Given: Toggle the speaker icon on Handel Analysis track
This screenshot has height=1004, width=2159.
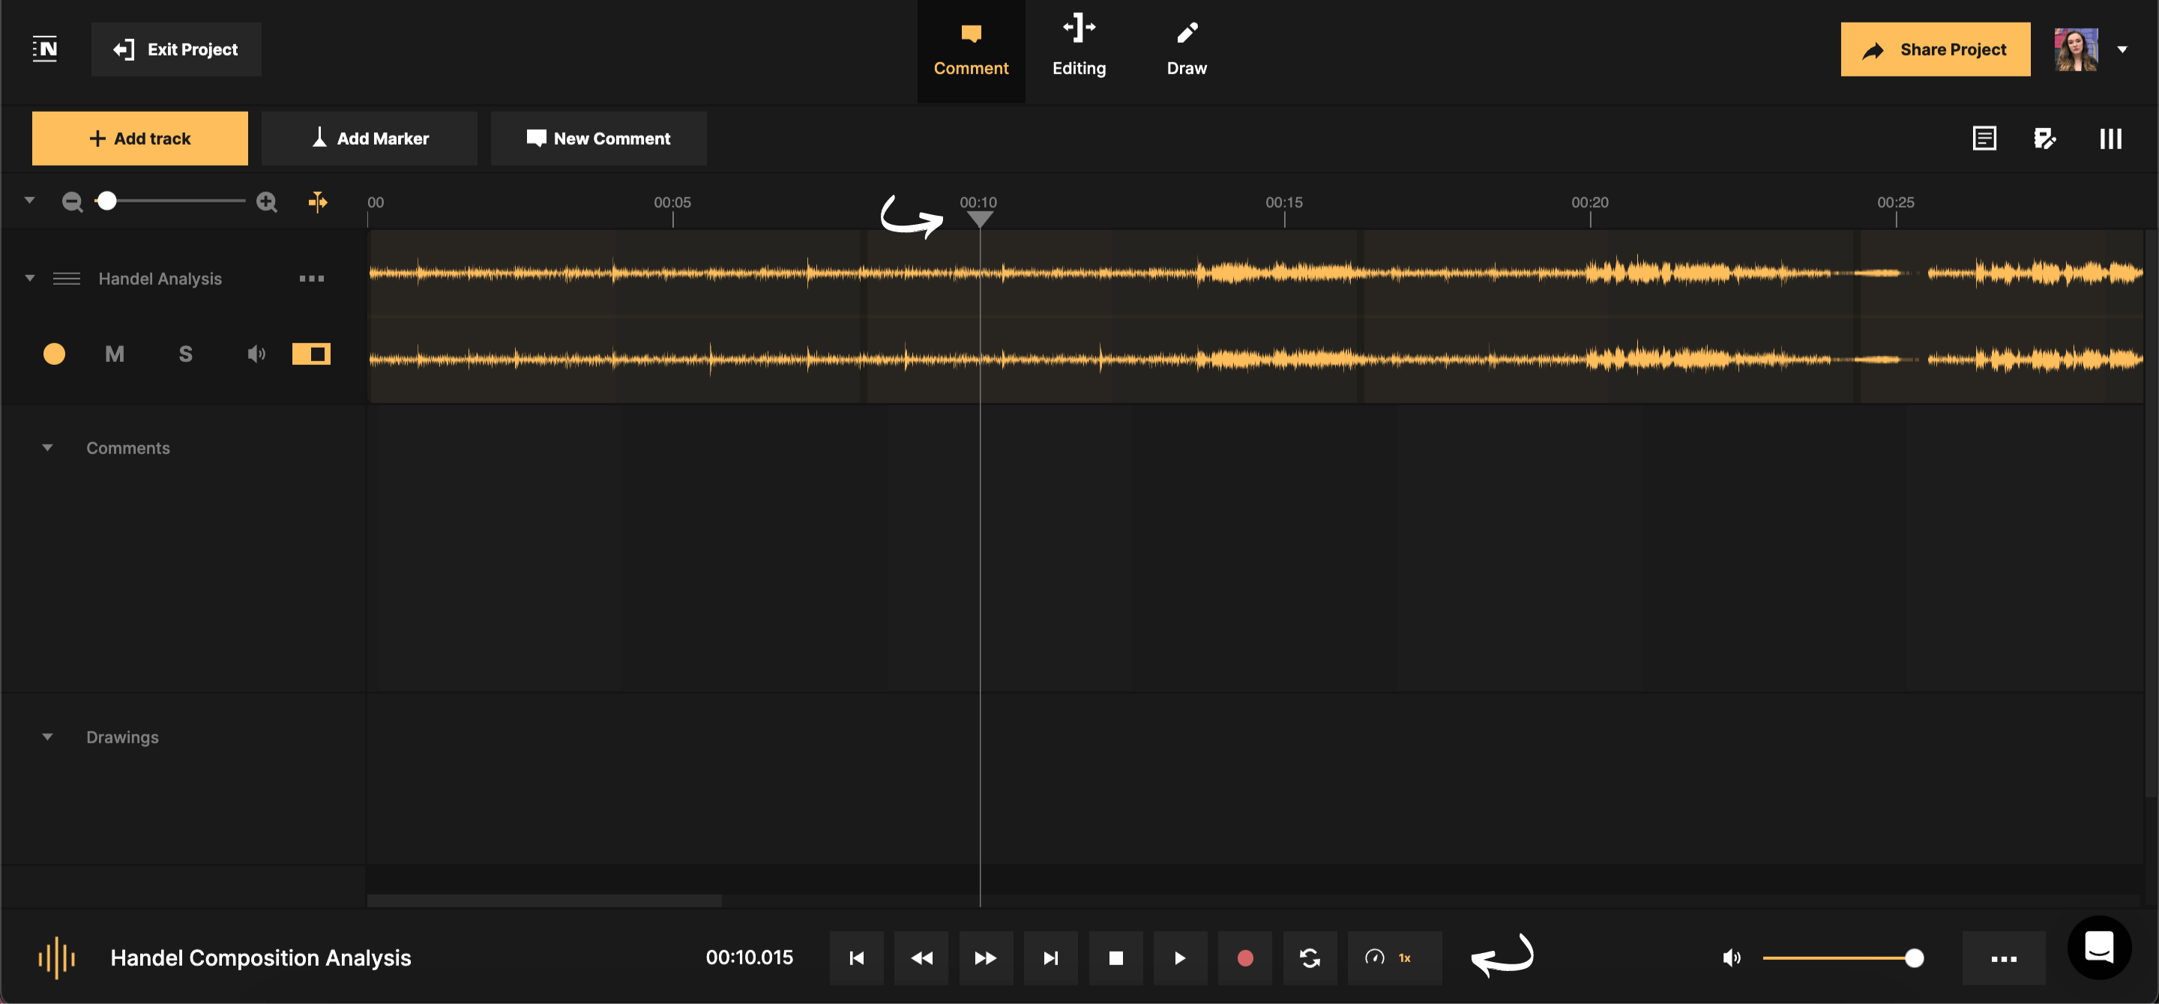Looking at the screenshot, I should coord(256,354).
